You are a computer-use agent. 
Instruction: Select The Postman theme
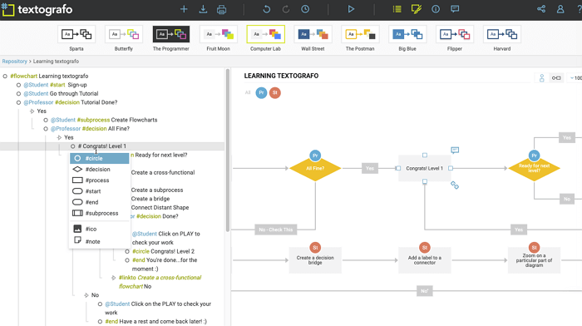pyautogui.click(x=360, y=38)
